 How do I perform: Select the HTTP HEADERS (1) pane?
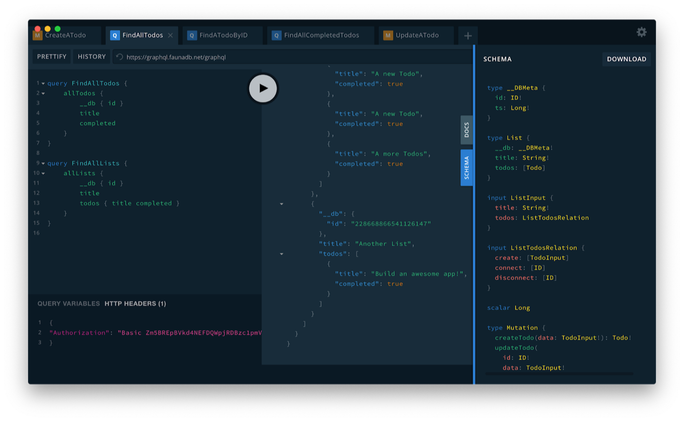coord(135,304)
